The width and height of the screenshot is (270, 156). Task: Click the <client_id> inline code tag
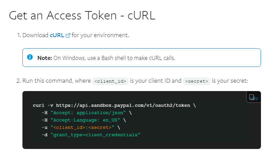tap(111, 81)
